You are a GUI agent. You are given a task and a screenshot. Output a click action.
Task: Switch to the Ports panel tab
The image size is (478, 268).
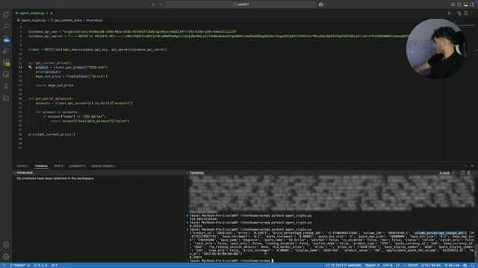58,166
